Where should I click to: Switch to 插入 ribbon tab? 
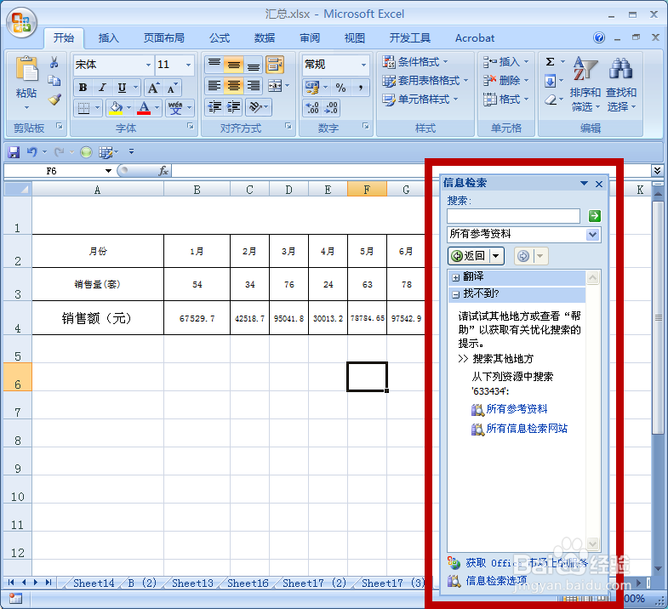[x=108, y=38]
